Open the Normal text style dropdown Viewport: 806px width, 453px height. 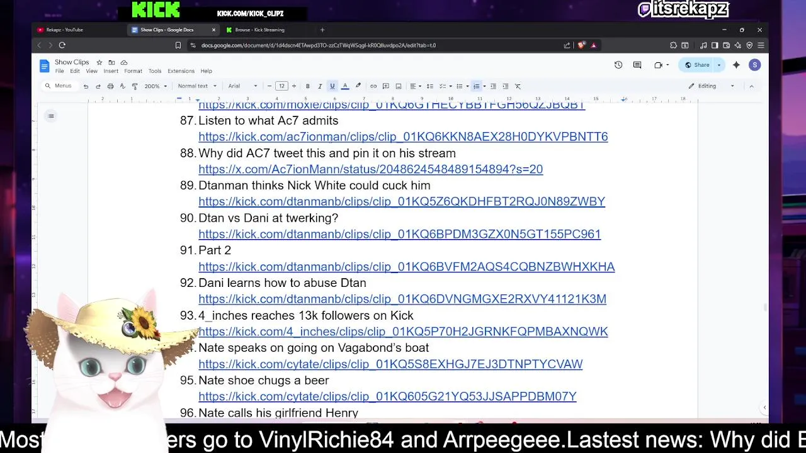[x=197, y=86]
